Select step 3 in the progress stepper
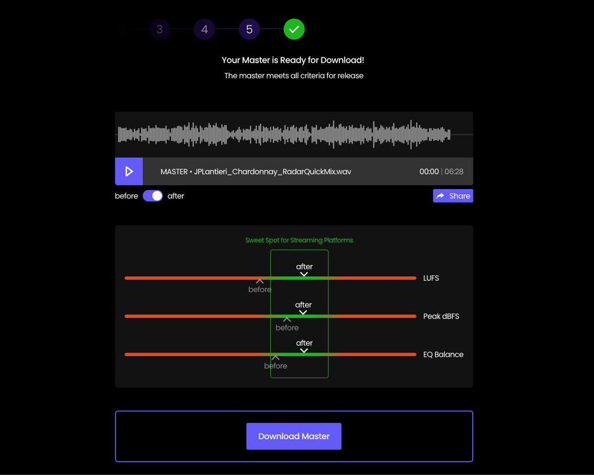Image resolution: width=594 pixels, height=475 pixels. (x=160, y=29)
